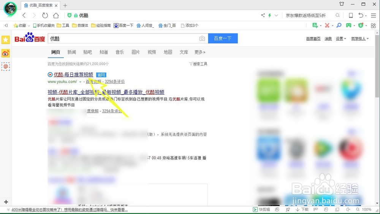
Task: Reload the page with the refresh icon
Action: (45, 16)
